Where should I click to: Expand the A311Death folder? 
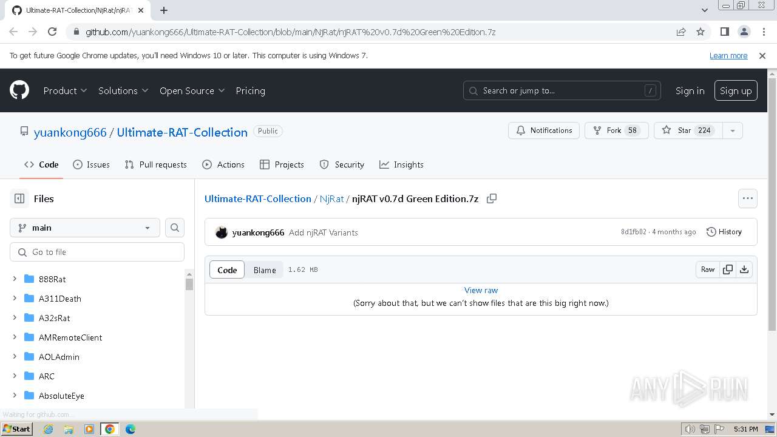pyautogui.click(x=15, y=299)
